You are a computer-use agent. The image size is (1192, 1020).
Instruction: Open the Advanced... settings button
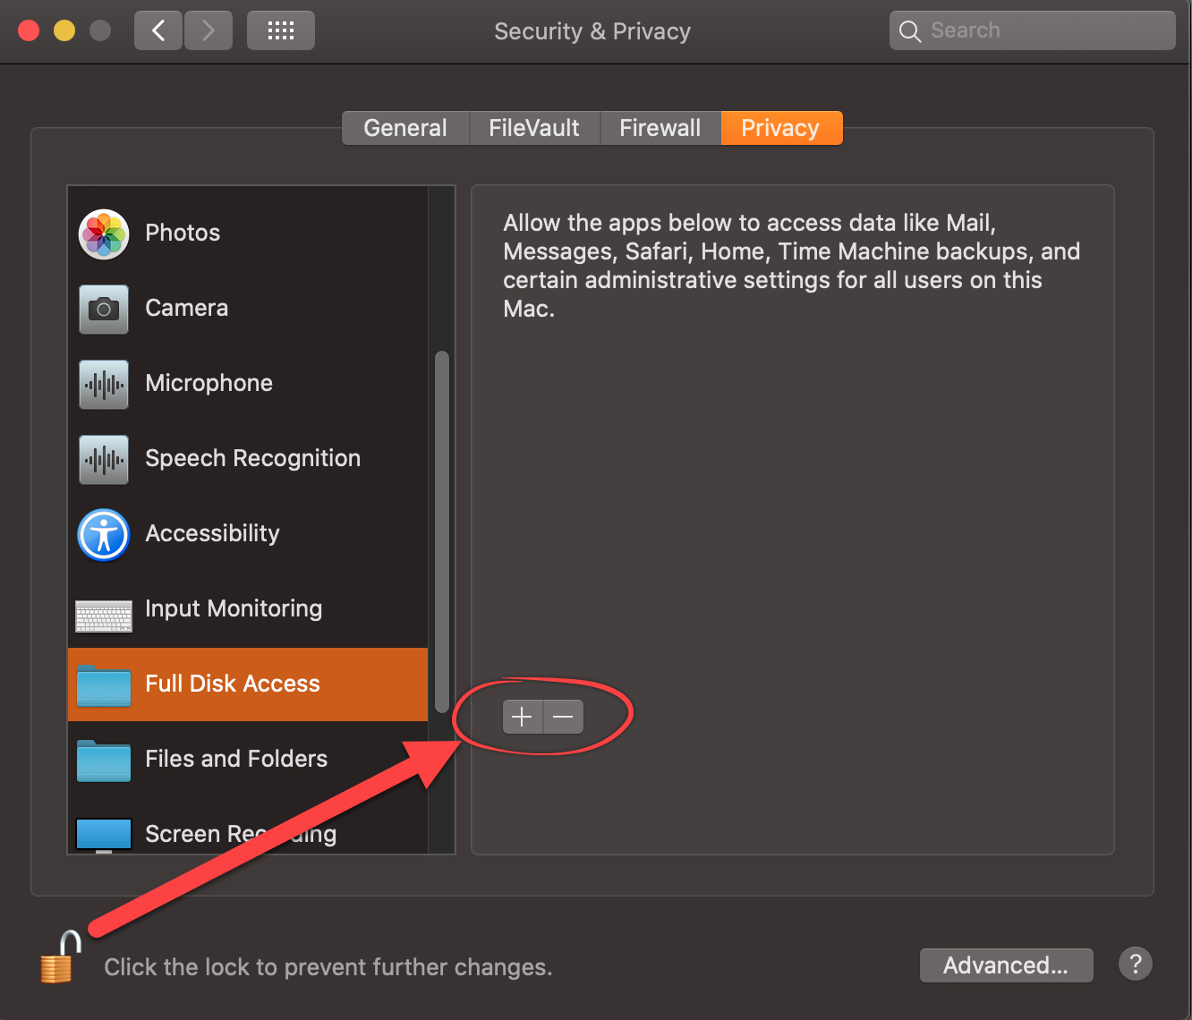point(1006,965)
